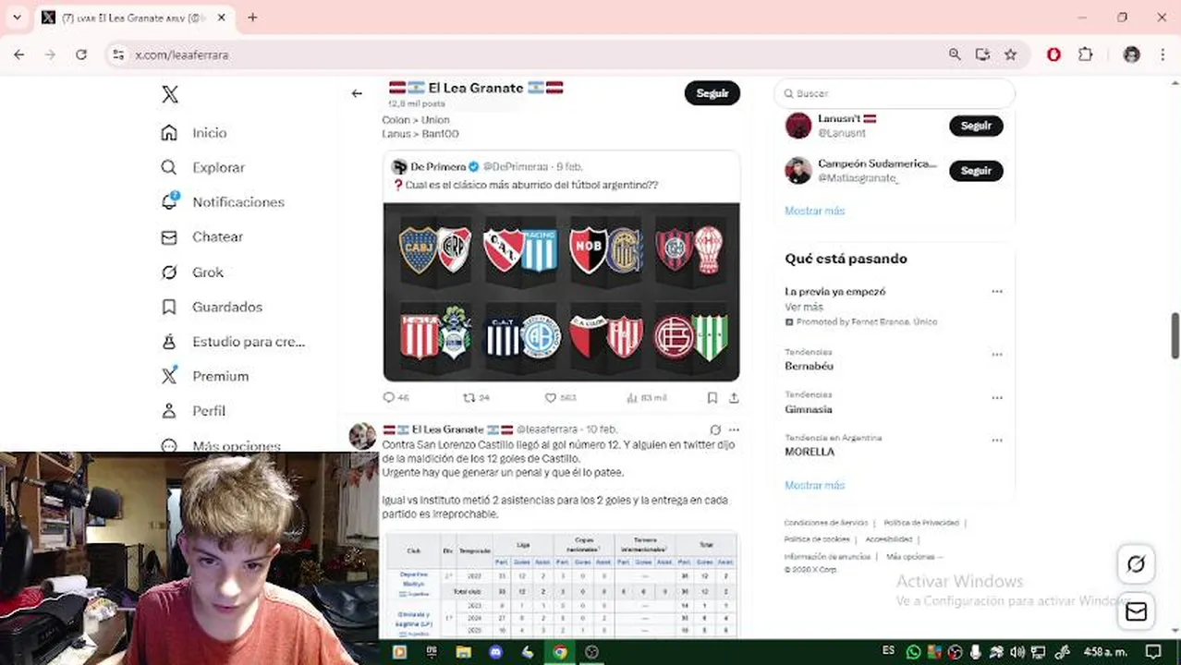Click Mostrar más under suggested accounts
This screenshot has height=665, width=1181.
815,211
